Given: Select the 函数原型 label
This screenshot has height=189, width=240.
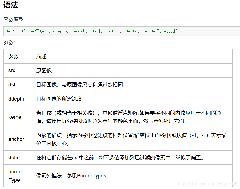Looking at the screenshot, I should (14, 19).
